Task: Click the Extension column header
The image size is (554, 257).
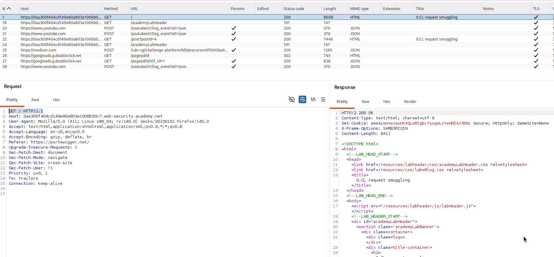Action: (398, 9)
